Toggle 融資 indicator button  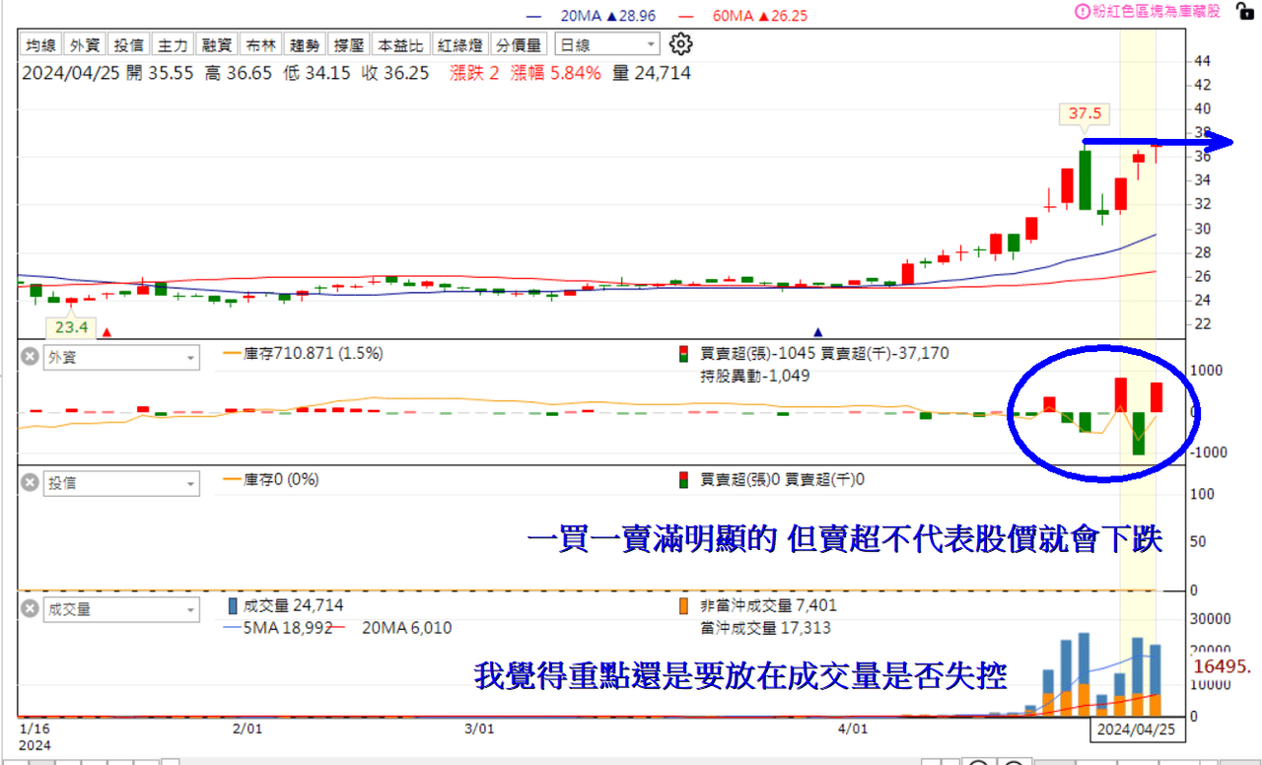tap(218, 44)
